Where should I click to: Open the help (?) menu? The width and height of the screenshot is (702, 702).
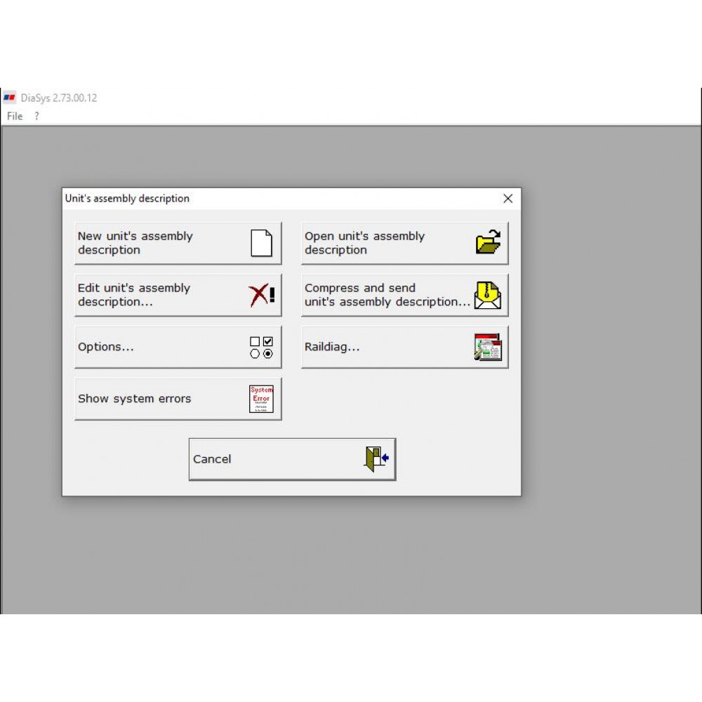(36, 116)
